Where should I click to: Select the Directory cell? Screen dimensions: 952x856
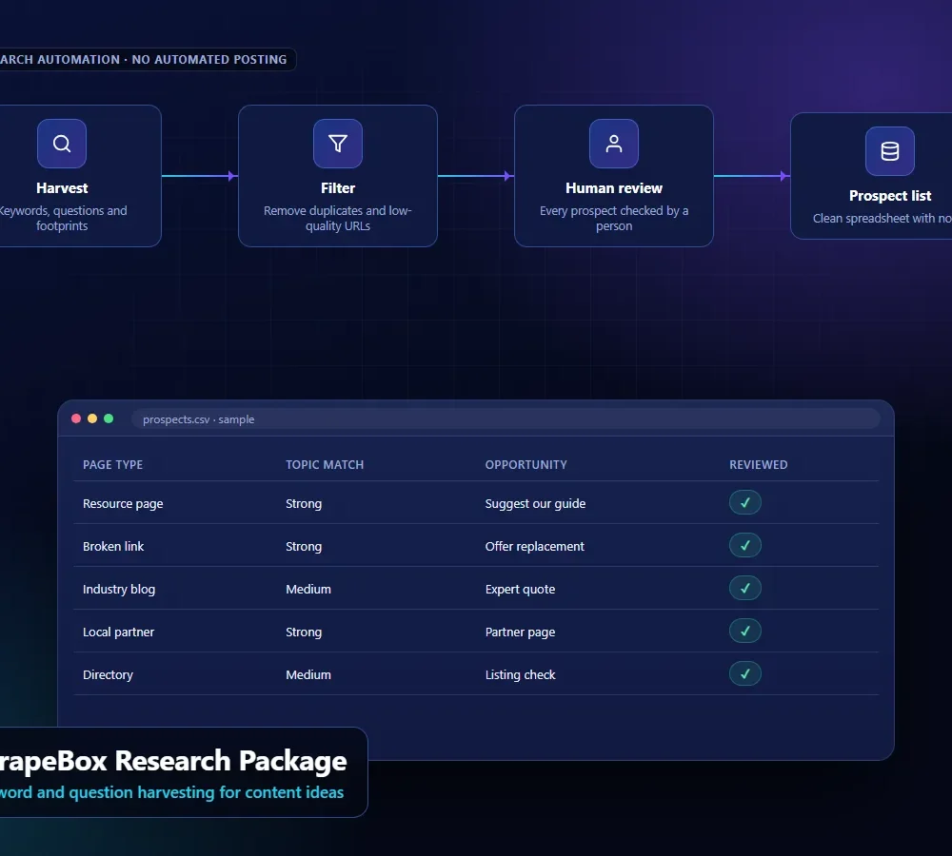click(x=109, y=674)
